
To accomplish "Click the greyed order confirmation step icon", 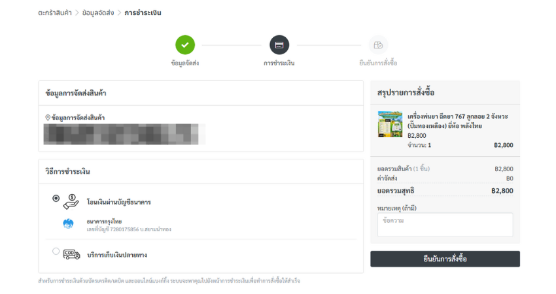I will [x=378, y=45].
